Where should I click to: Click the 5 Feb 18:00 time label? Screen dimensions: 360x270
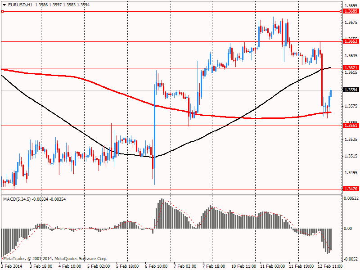point(127,266)
